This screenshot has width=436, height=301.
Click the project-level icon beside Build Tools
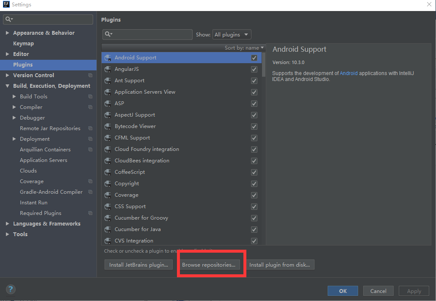90,96
